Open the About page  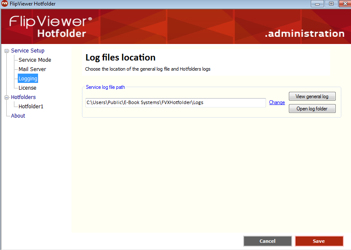(18, 115)
